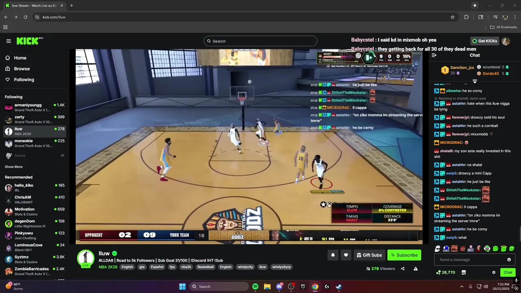Viewport: 521px width, 293px height.
Task: Open Pinkyuwu recommended channel
Action: 35,235
